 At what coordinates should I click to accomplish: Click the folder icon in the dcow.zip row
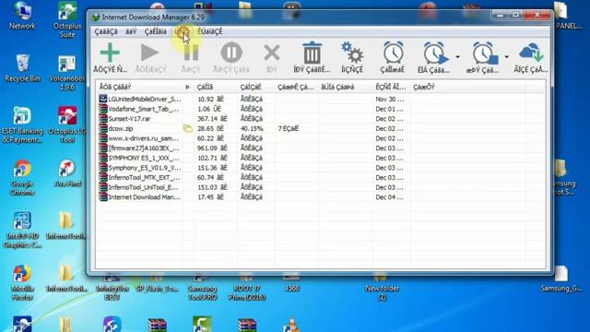187,129
